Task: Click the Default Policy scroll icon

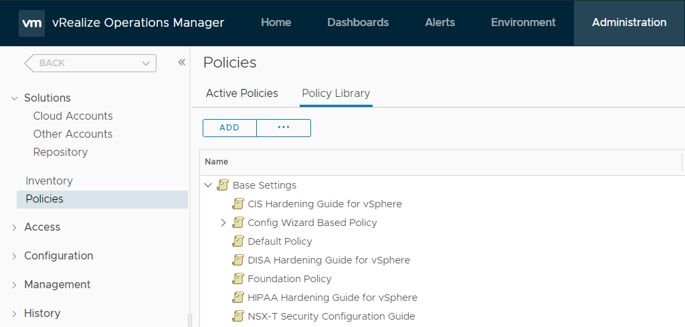Action: tap(237, 241)
